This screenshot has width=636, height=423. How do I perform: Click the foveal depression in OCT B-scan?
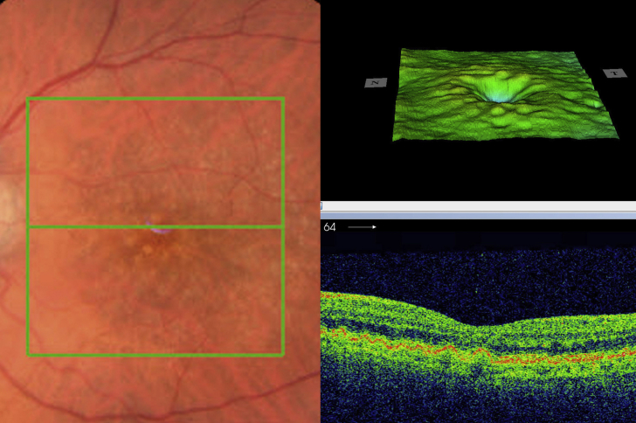point(476,325)
